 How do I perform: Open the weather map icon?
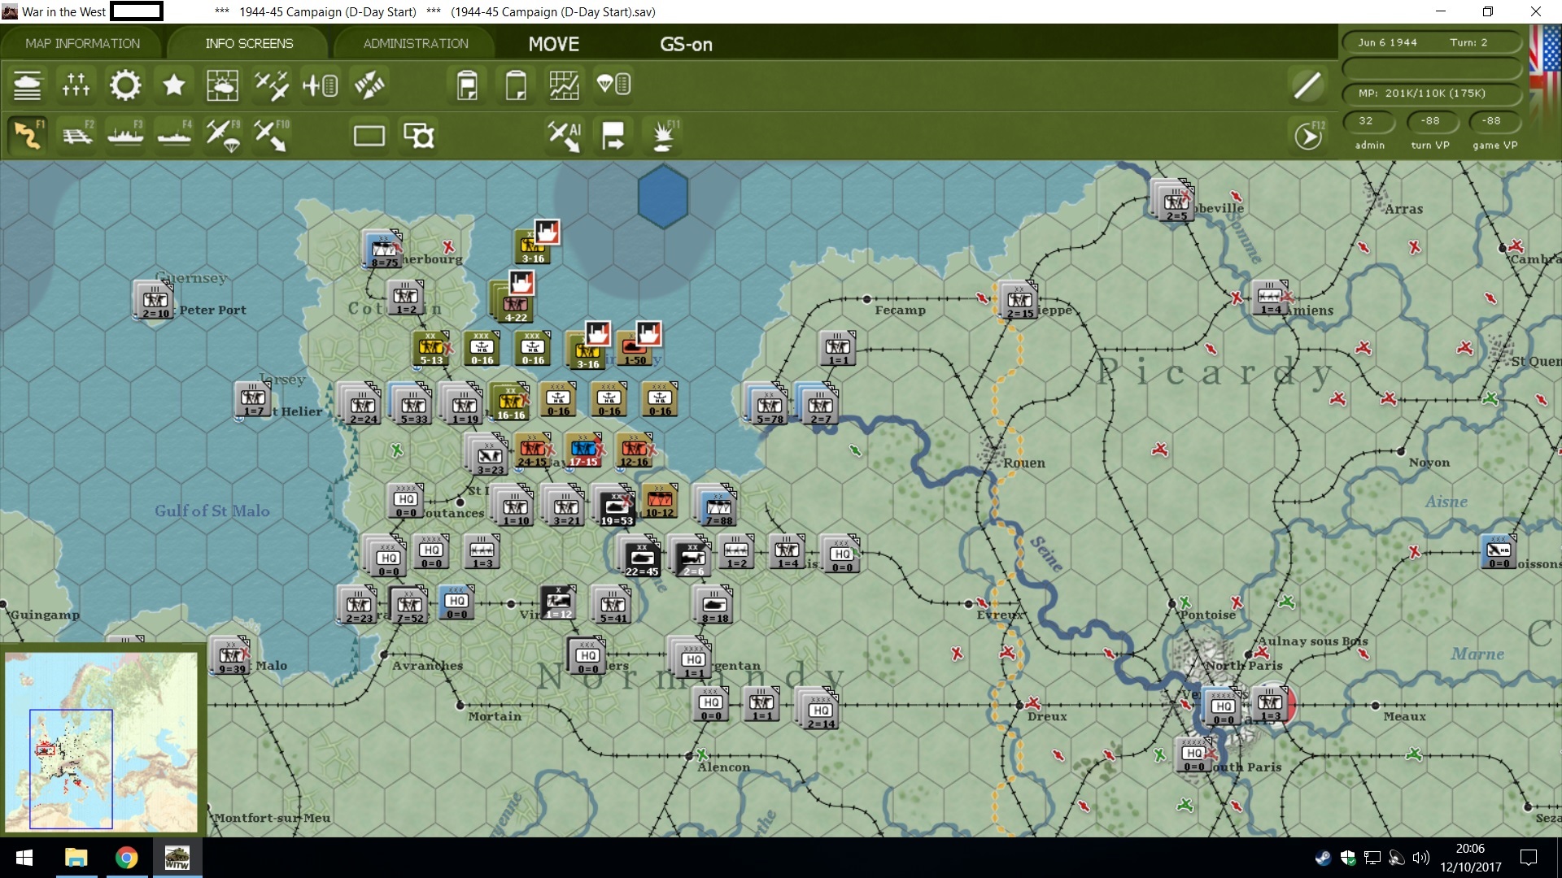[222, 85]
